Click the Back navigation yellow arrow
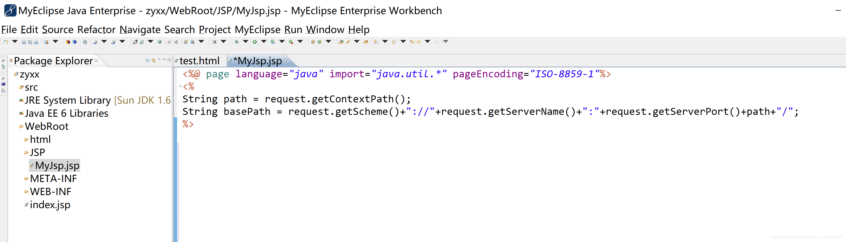 pos(419,42)
